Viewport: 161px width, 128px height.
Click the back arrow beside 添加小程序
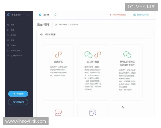41,34
